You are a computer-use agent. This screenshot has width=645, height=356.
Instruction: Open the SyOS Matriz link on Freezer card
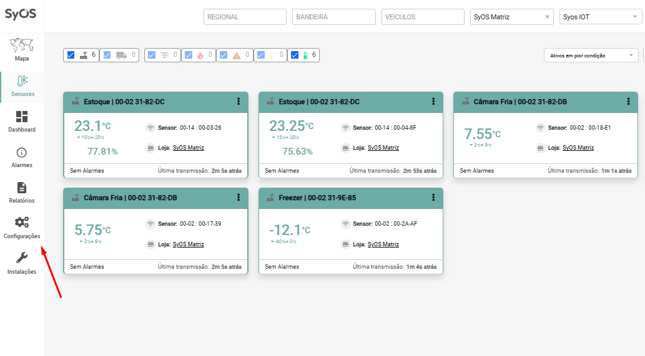[383, 244]
